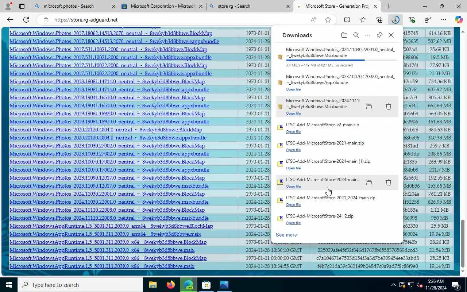Open File Explorer from the taskbar
The height and width of the screenshot is (292, 467).
pos(153,285)
